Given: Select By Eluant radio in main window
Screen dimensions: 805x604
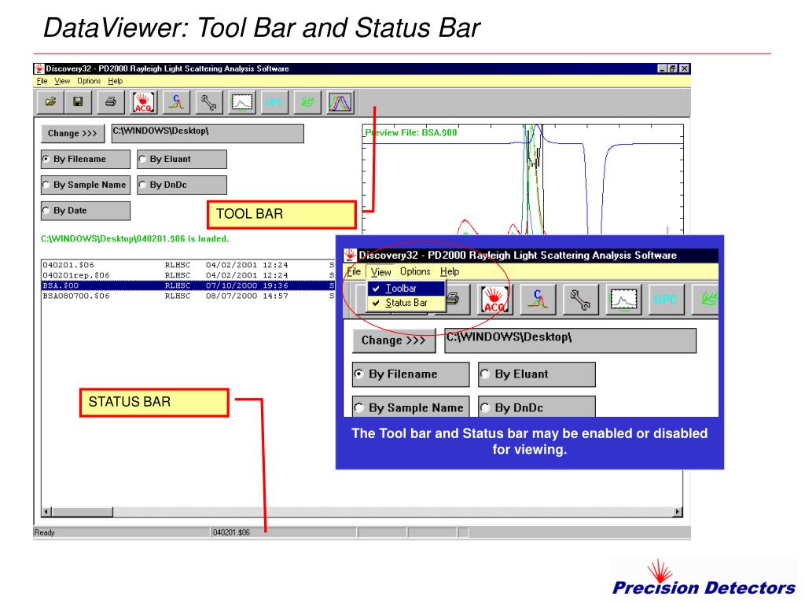Looking at the screenshot, I should pyautogui.click(x=182, y=159).
